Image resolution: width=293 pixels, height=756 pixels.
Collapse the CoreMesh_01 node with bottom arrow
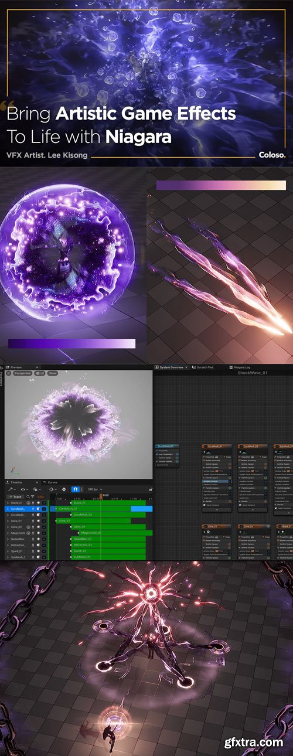pyautogui.click(x=217, y=510)
